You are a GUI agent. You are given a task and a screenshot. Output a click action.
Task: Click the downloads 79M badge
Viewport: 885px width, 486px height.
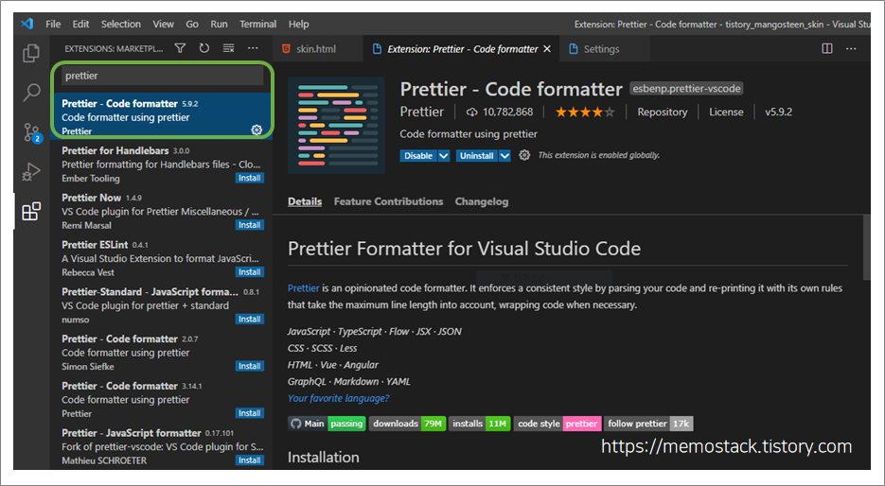(x=408, y=424)
